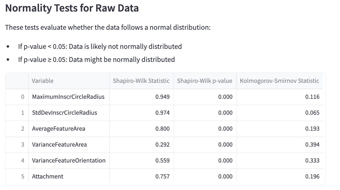Click row index 5 cell
340x190 pixels.
17,176
